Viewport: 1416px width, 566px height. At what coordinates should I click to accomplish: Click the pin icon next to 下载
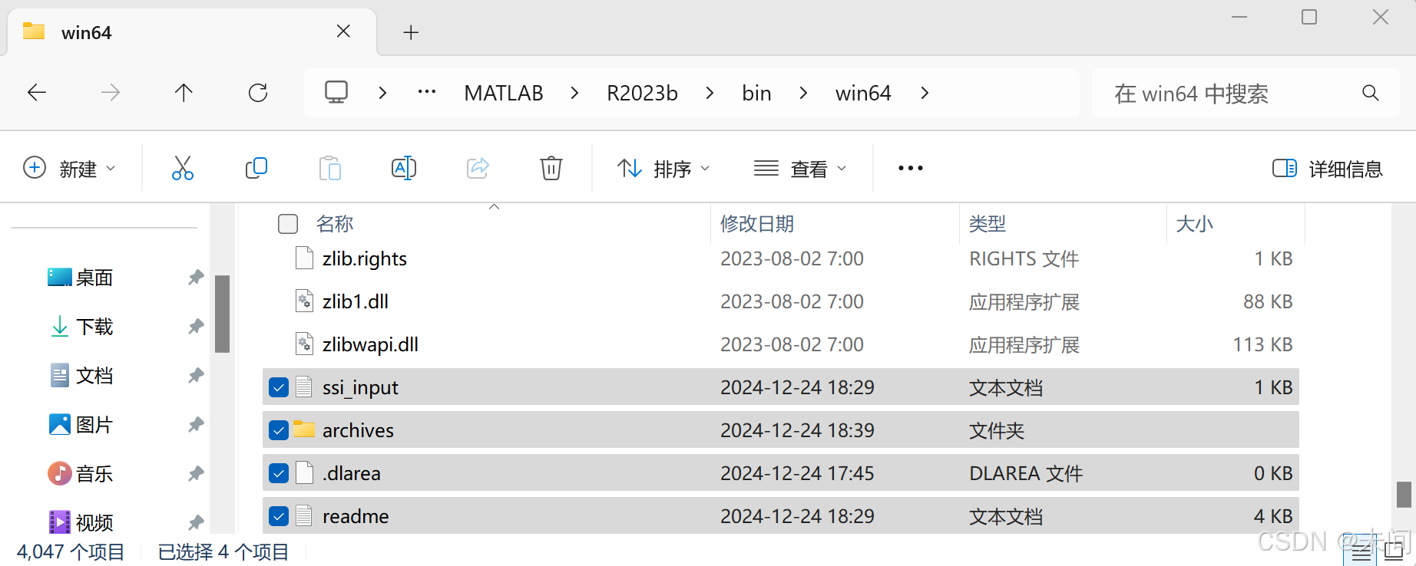coord(196,326)
